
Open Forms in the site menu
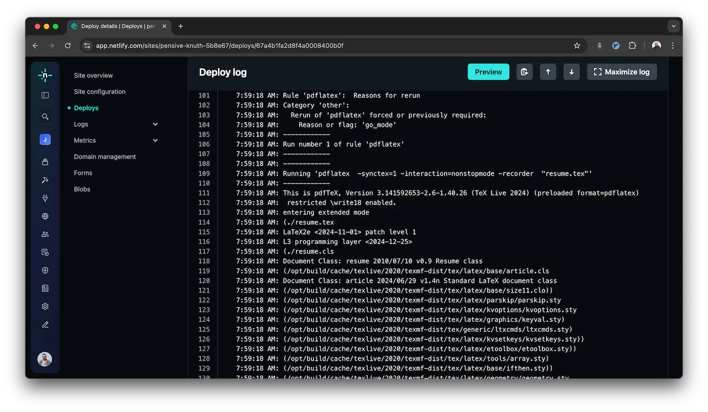point(83,173)
